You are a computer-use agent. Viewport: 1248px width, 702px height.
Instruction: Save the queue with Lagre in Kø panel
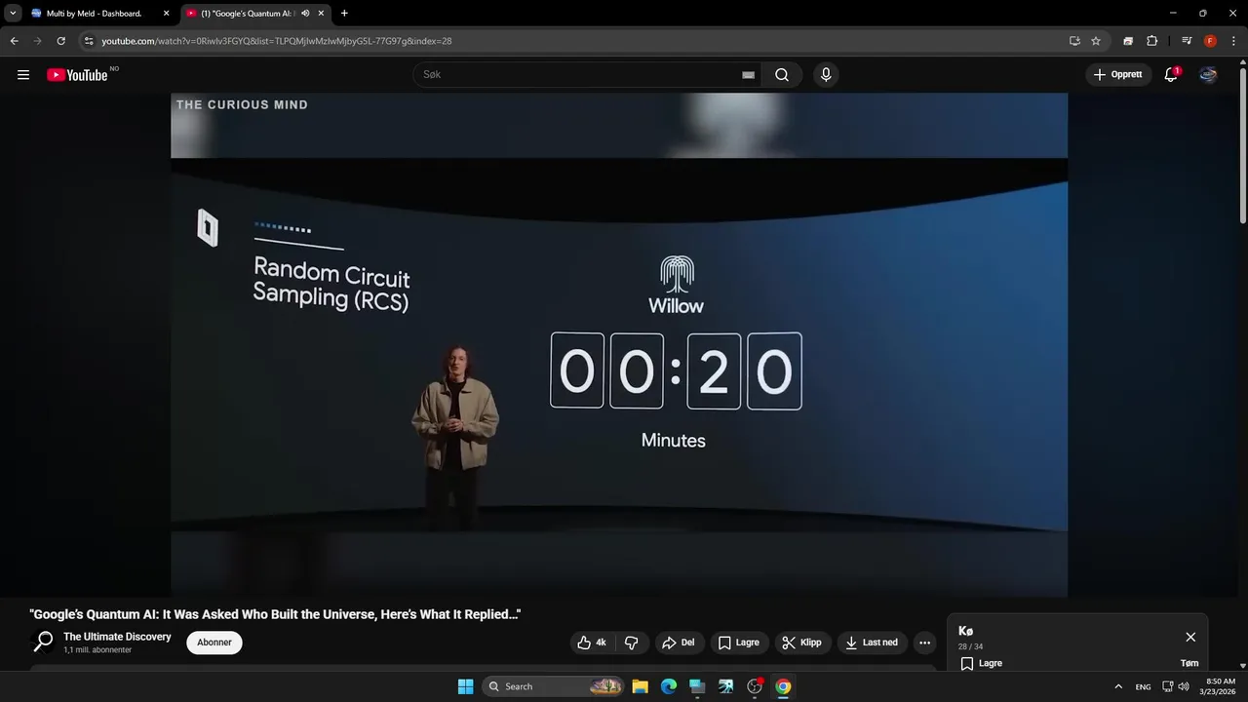(981, 663)
